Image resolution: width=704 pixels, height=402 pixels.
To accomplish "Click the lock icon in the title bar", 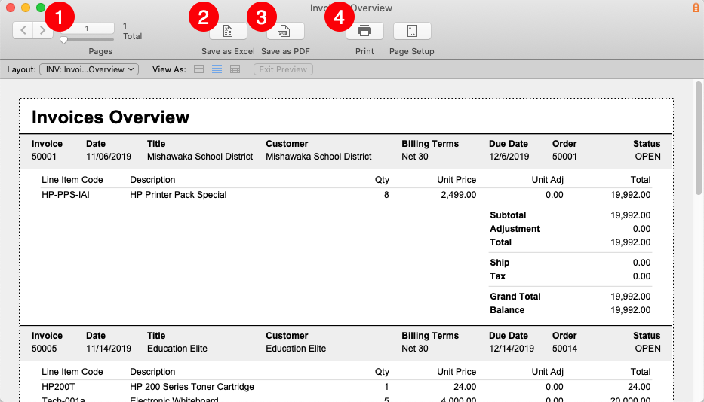I will pos(695,8).
